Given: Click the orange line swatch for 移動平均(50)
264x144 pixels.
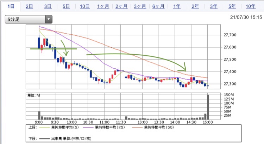Looking at the screenshot, I should tap(137, 128).
